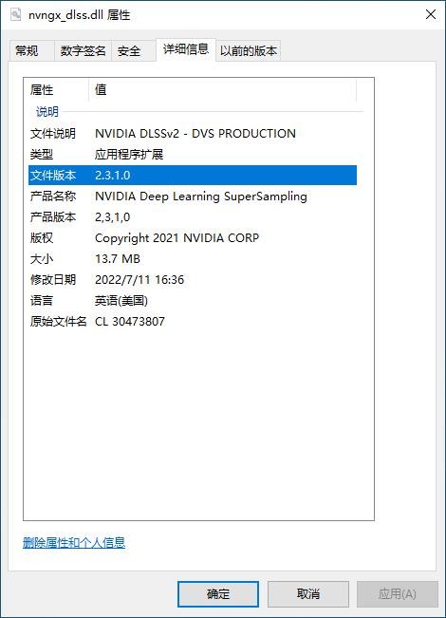Select the 大小 row label
The width and height of the screenshot is (446, 618).
coord(42,259)
